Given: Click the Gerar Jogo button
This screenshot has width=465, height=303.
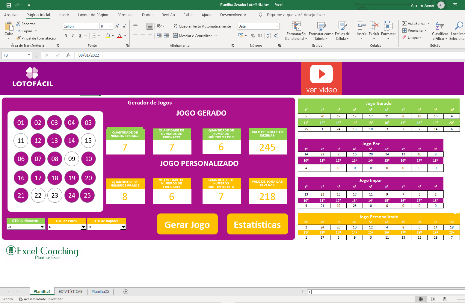Looking at the screenshot, I should click(x=187, y=224).
